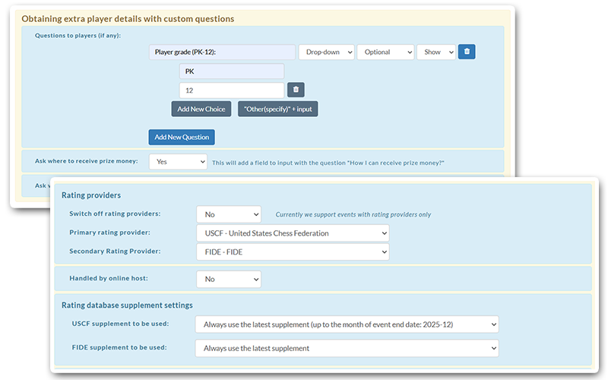
Task: Open the question type 'Drop-down' selector
Action: tap(326, 52)
